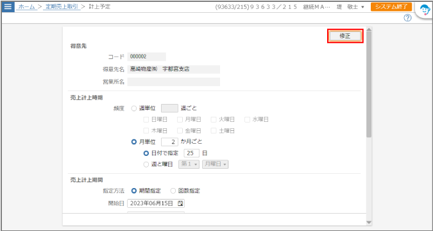Open calendar picker for 開始日
The image size is (433, 231).
pos(180,203)
